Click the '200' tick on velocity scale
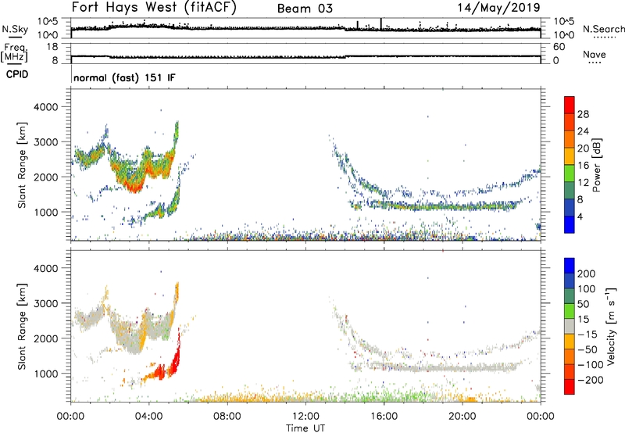The image size is (625, 433). click(587, 274)
